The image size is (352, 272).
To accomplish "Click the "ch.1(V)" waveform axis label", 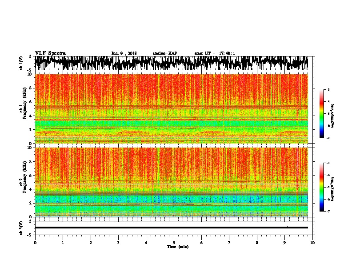I will (x=21, y=63).
